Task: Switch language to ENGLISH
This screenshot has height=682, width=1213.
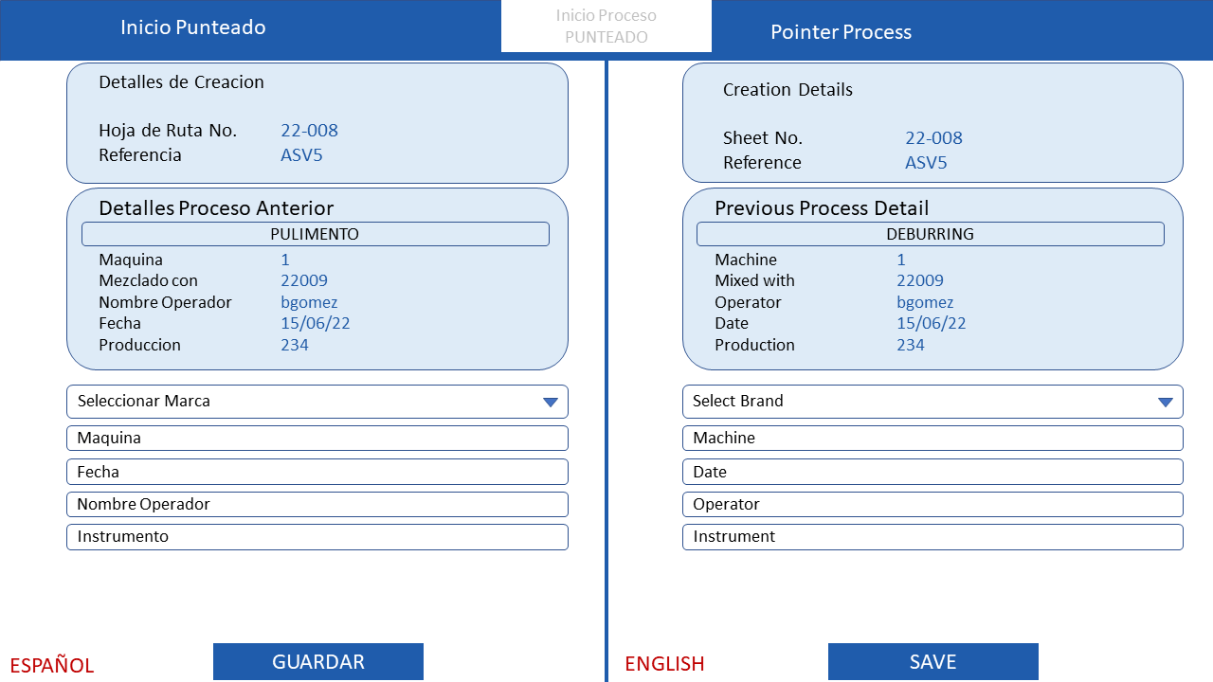Action: click(x=664, y=664)
